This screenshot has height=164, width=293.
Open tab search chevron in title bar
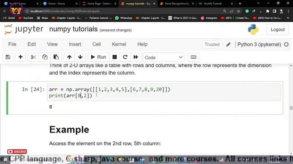[258, 3]
